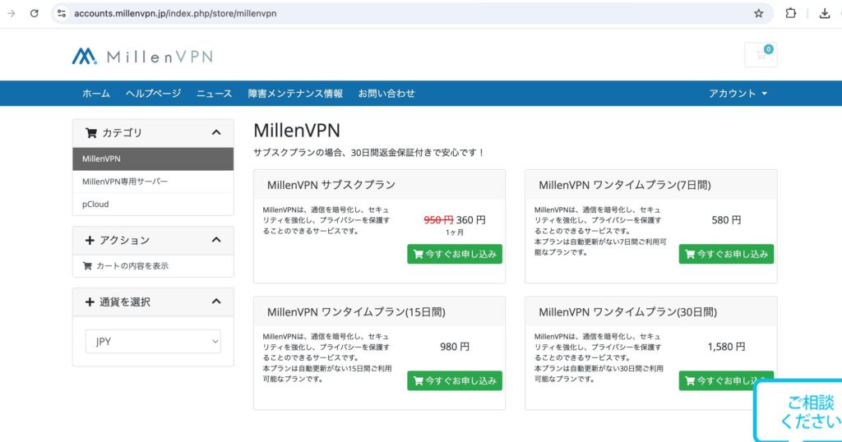
Task: Open ヘルプページ in the navigation bar
Action: (154, 94)
